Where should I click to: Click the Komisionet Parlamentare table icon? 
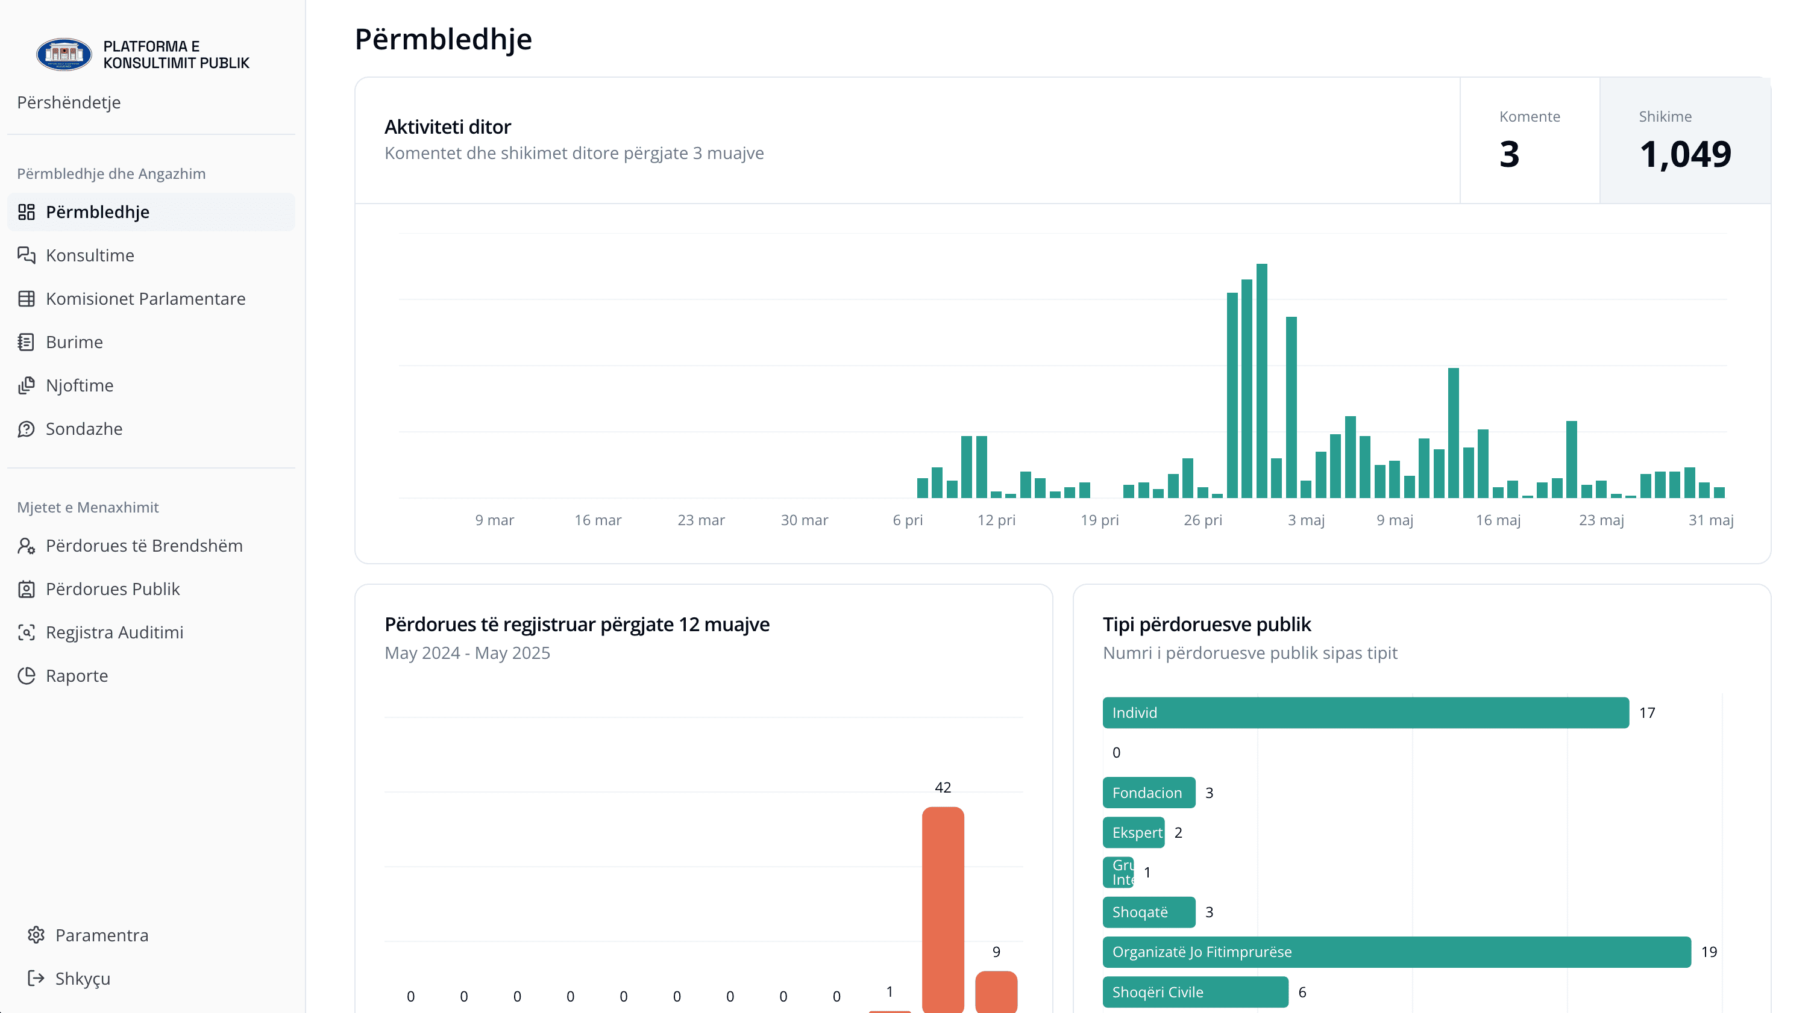tap(26, 299)
